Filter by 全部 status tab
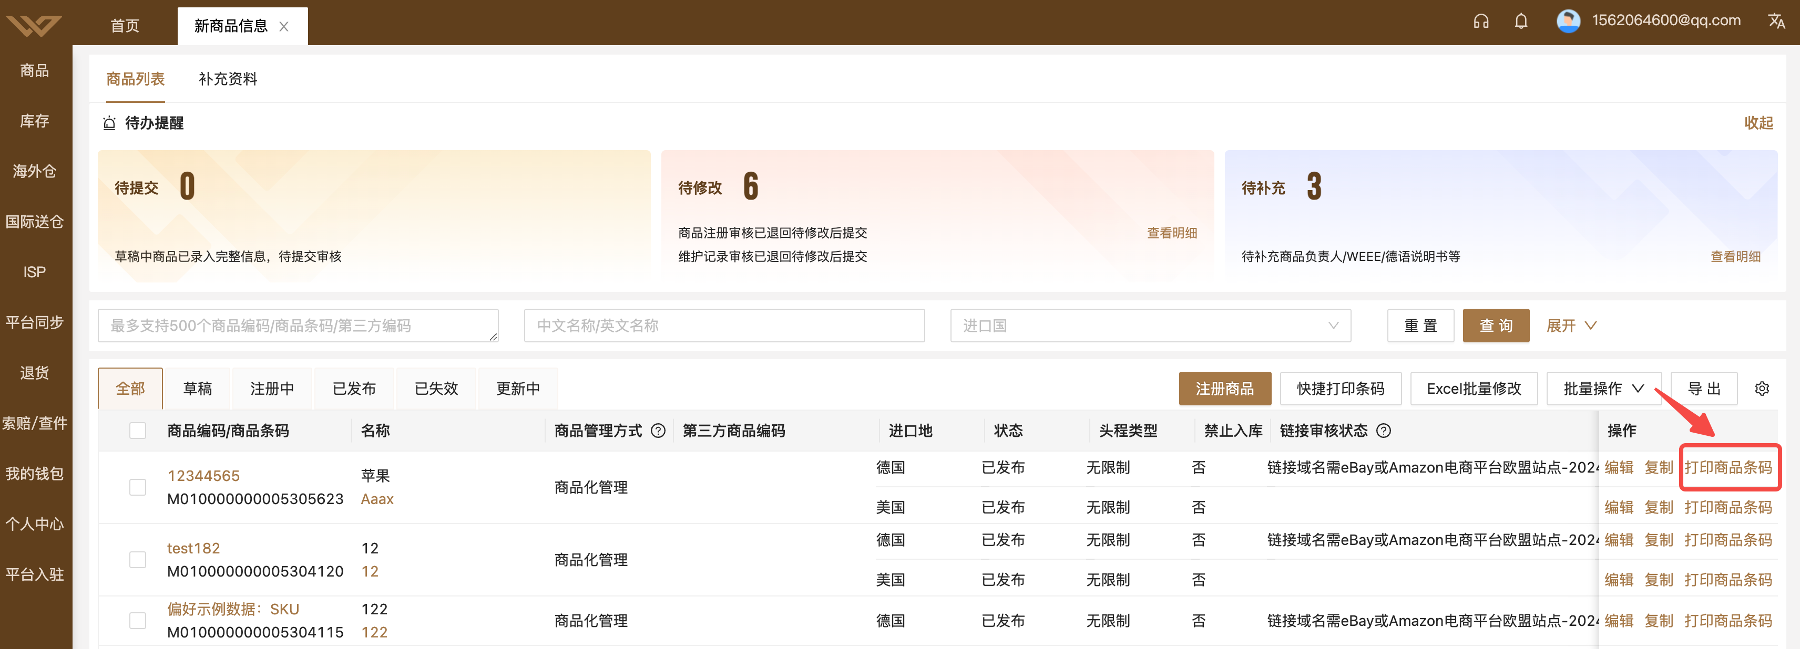The width and height of the screenshot is (1800, 649). pyautogui.click(x=131, y=389)
